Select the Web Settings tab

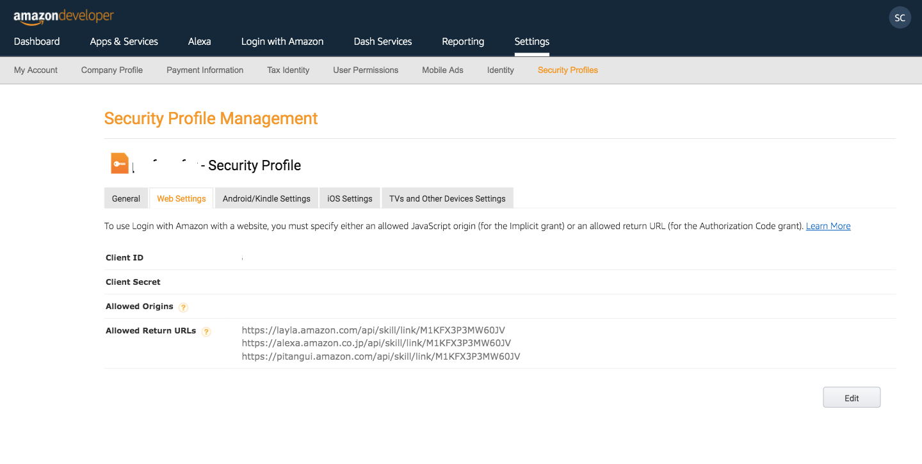coord(181,198)
